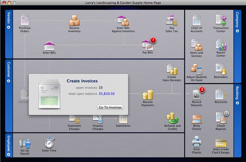Image resolution: width=246 pixels, height=162 pixels.
Task: Click the invoice thumbnail in Create Invoices popup
Action: coord(49,95)
